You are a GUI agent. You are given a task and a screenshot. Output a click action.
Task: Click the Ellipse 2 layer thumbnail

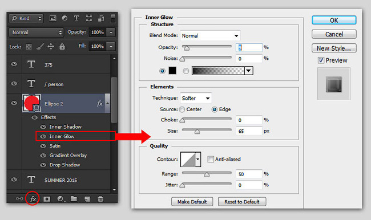point(31,103)
